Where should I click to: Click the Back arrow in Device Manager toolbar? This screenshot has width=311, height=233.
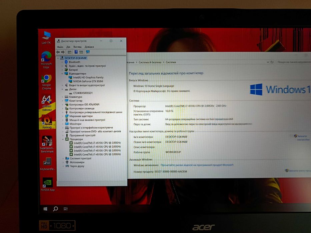click(58, 52)
